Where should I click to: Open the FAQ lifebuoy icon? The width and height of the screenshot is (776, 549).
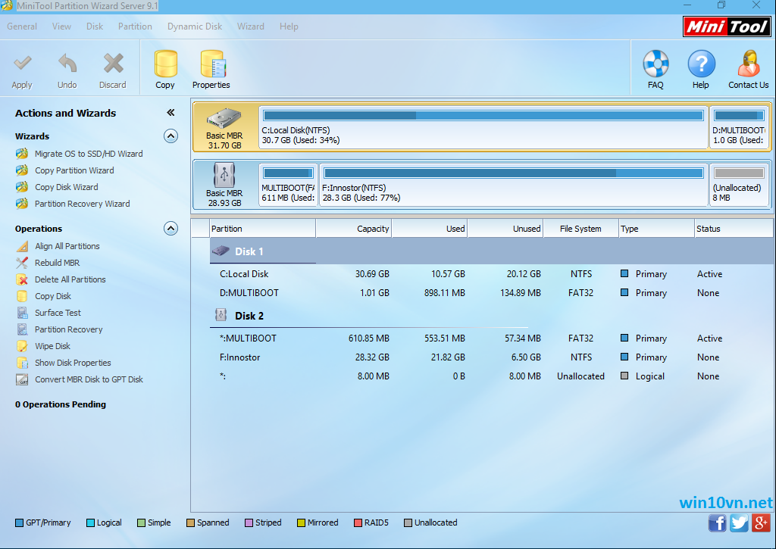[x=656, y=64]
